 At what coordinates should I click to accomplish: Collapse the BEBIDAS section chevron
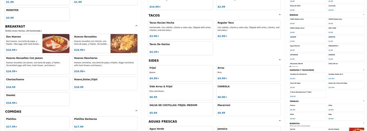point(363,15)
